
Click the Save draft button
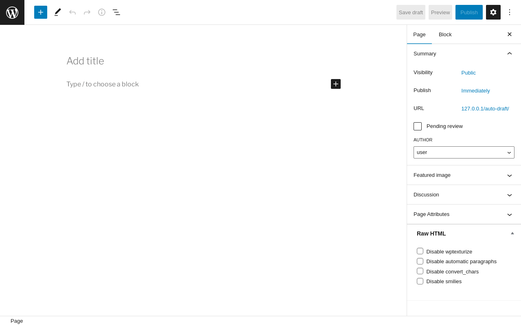(x=411, y=12)
